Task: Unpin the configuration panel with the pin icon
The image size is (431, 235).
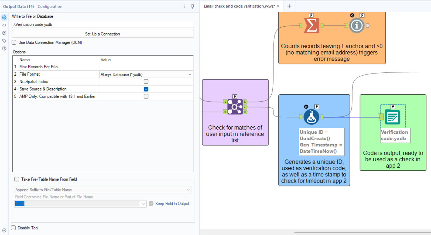Action: [192, 6]
